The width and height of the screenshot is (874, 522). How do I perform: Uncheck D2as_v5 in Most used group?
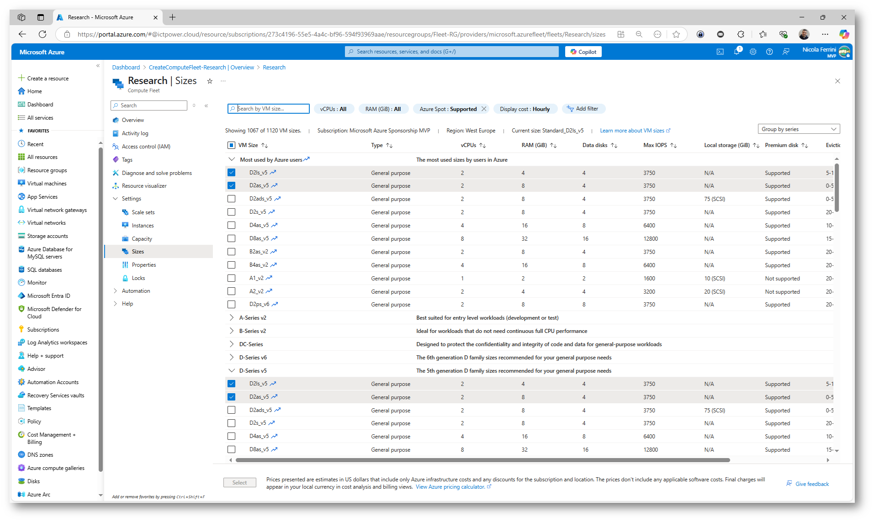click(231, 185)
